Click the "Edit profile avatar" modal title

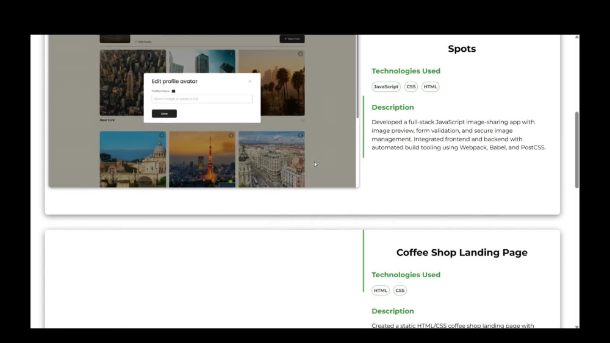[x=174, y=81]
